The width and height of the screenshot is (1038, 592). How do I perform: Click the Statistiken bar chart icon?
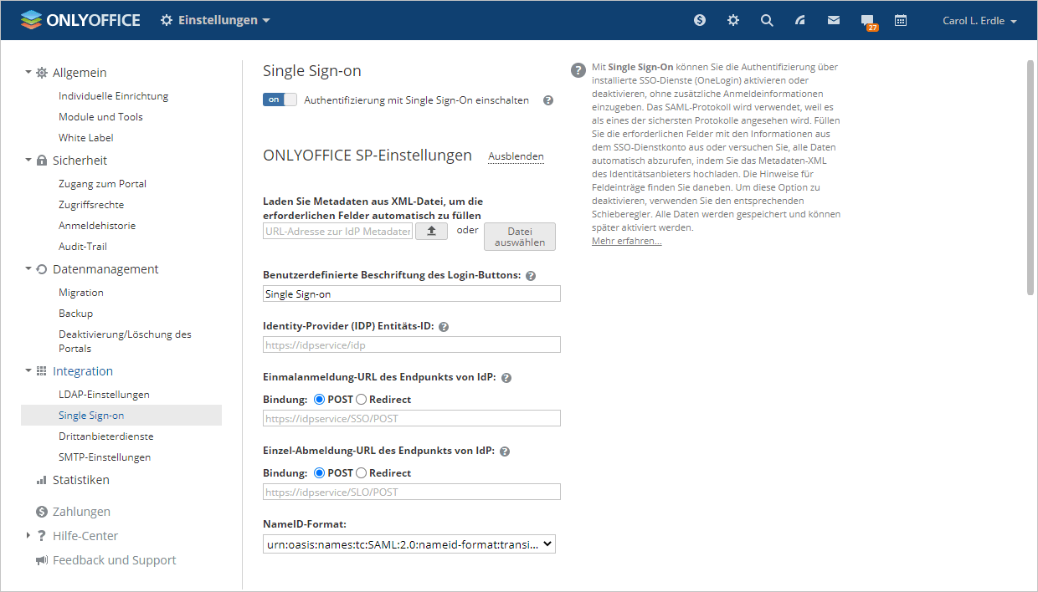pyautogui.click(x=42, y=480)
